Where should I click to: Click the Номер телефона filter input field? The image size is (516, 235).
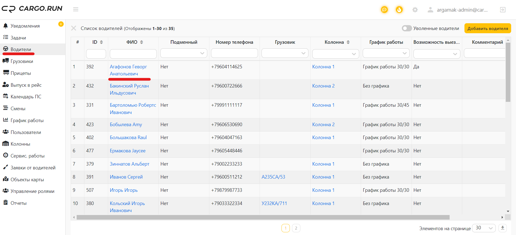pyautogui.click(x=234, y=53)
